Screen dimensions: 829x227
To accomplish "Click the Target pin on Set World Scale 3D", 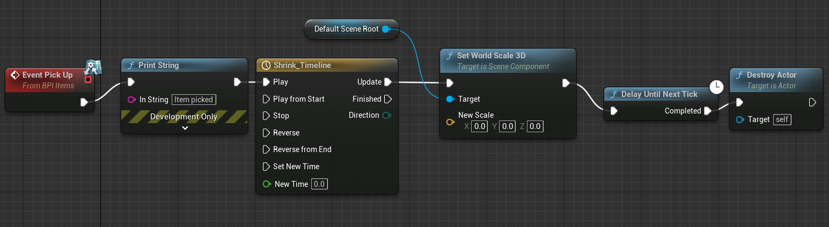I will [450, 99].
